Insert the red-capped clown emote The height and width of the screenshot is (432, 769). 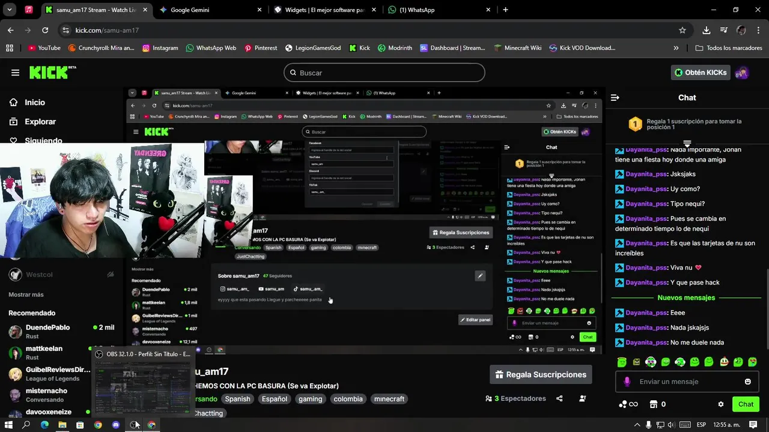coord(723,362)
